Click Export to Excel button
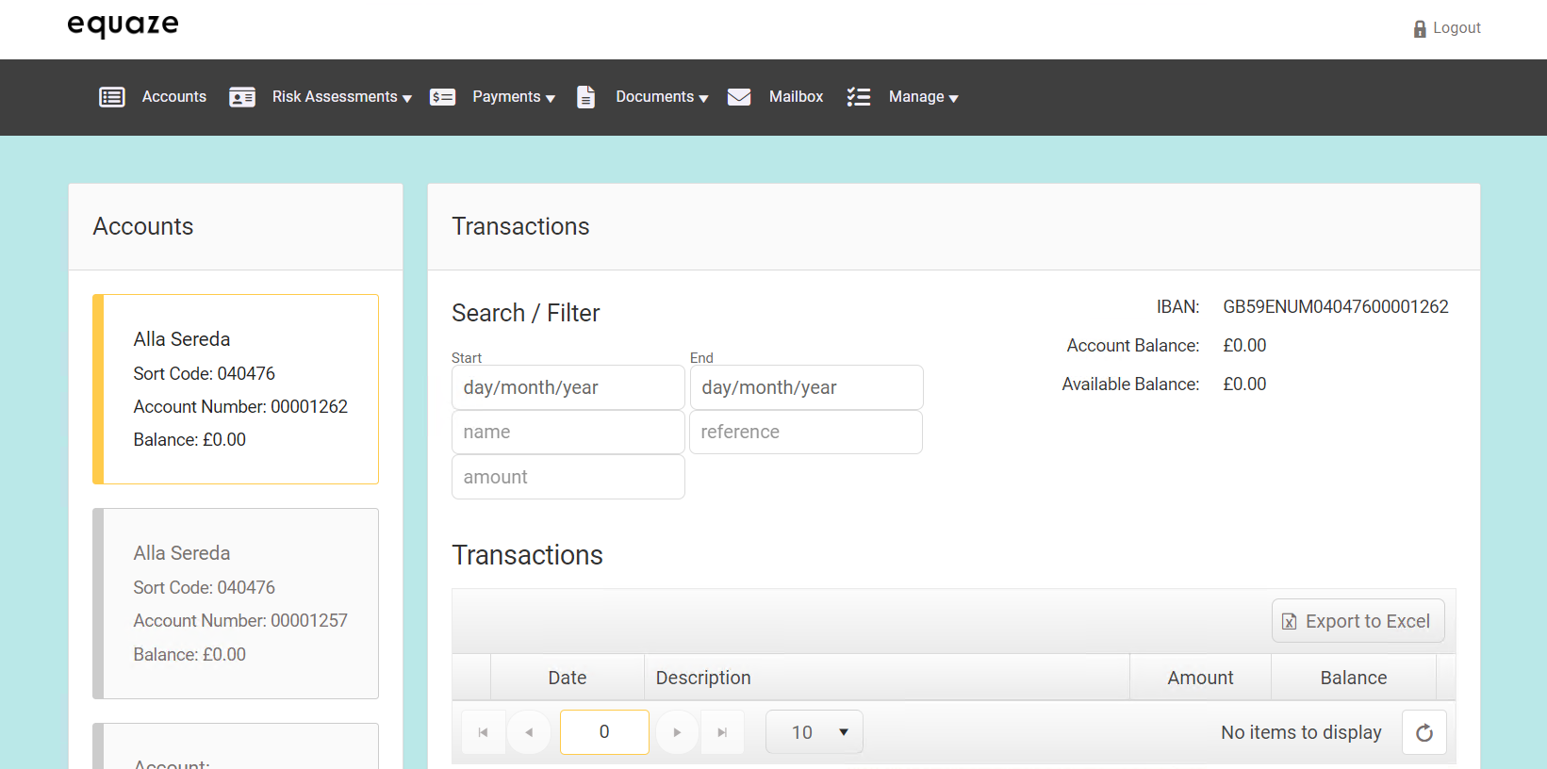Screen dimensions: 1547x769 1358,621
